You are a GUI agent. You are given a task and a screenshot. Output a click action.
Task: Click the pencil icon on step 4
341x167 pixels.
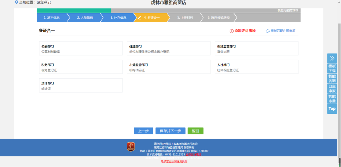coord(139,18)
